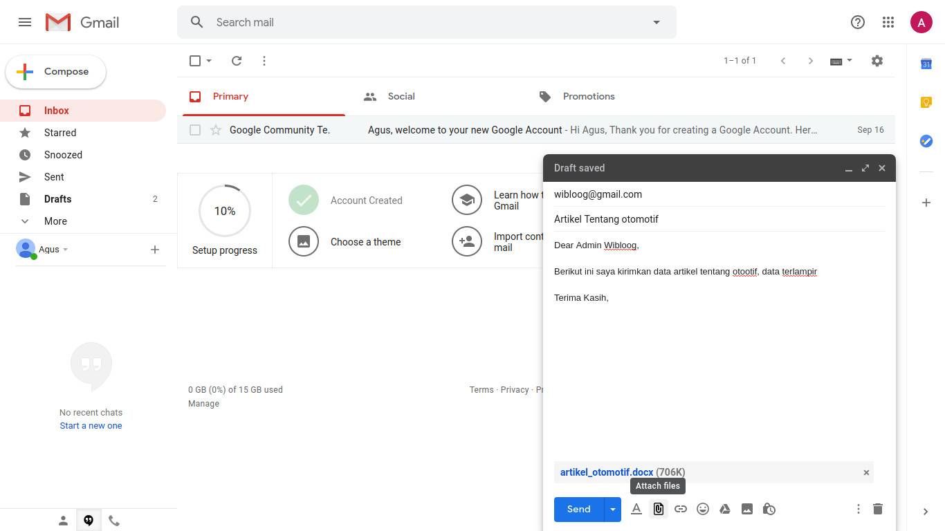Send the drafted email
The image size is (945, 531).
[x=579, y=509]
